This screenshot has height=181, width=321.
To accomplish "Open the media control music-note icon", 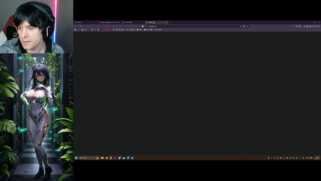I will coord(304,26).
